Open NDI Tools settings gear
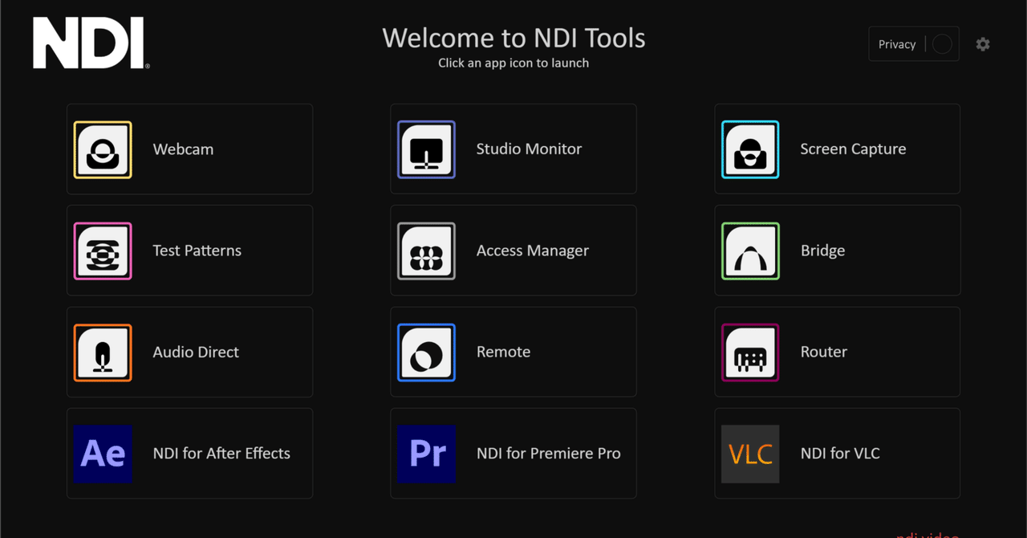 point(983,44)
